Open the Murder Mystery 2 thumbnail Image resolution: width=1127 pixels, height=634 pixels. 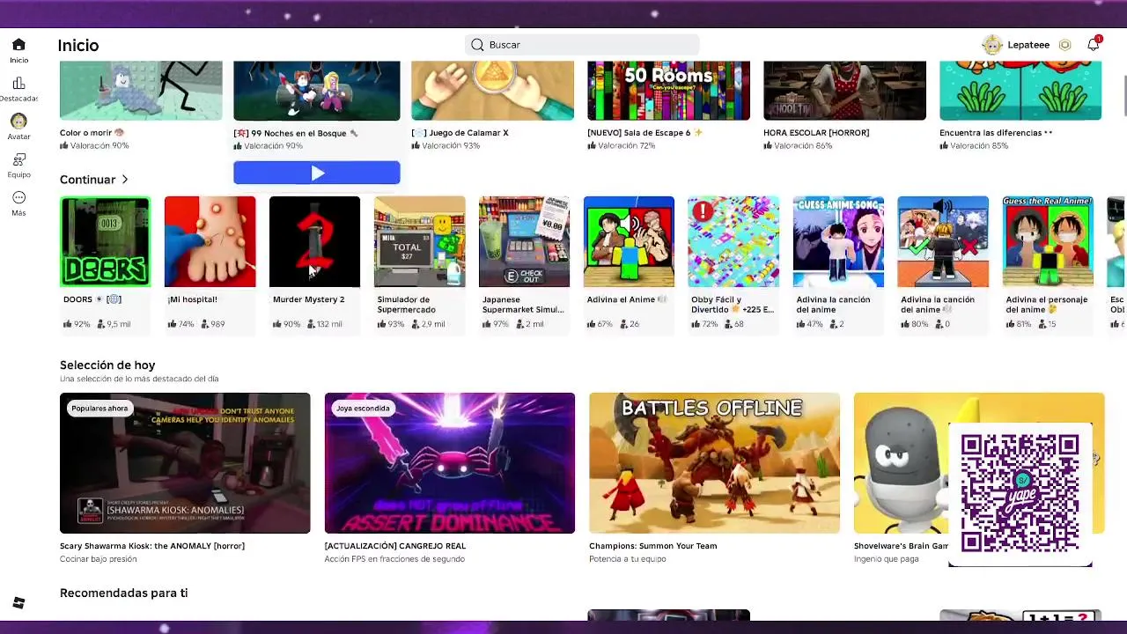[x=314, y=241]
